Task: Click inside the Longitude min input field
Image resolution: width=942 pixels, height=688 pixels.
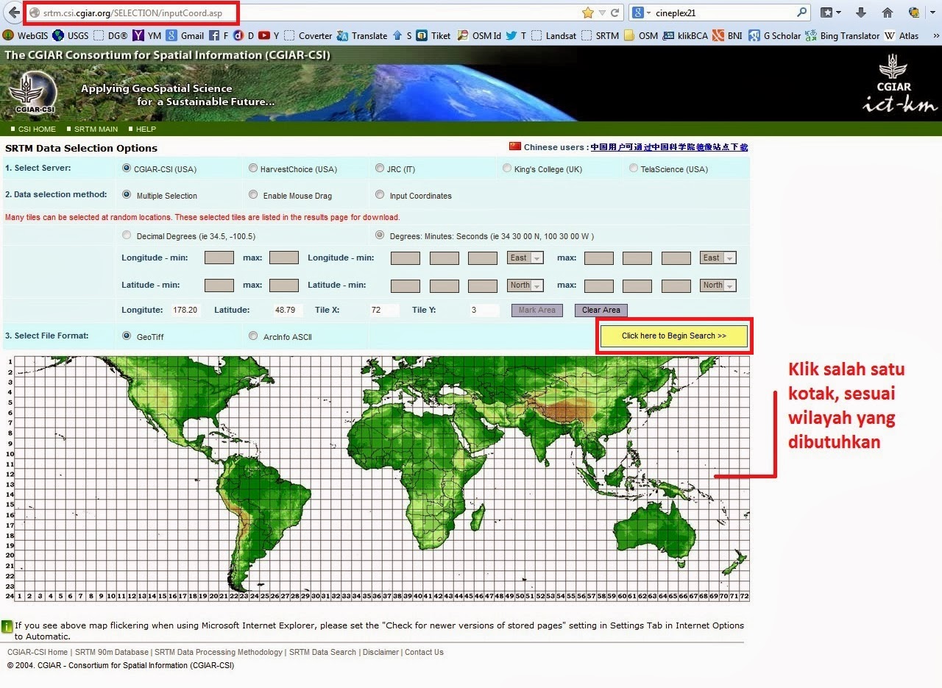Action: click(219, 258)
